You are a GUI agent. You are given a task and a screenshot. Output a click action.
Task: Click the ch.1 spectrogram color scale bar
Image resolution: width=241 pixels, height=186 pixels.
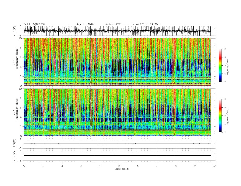click(x=220, y=65)
